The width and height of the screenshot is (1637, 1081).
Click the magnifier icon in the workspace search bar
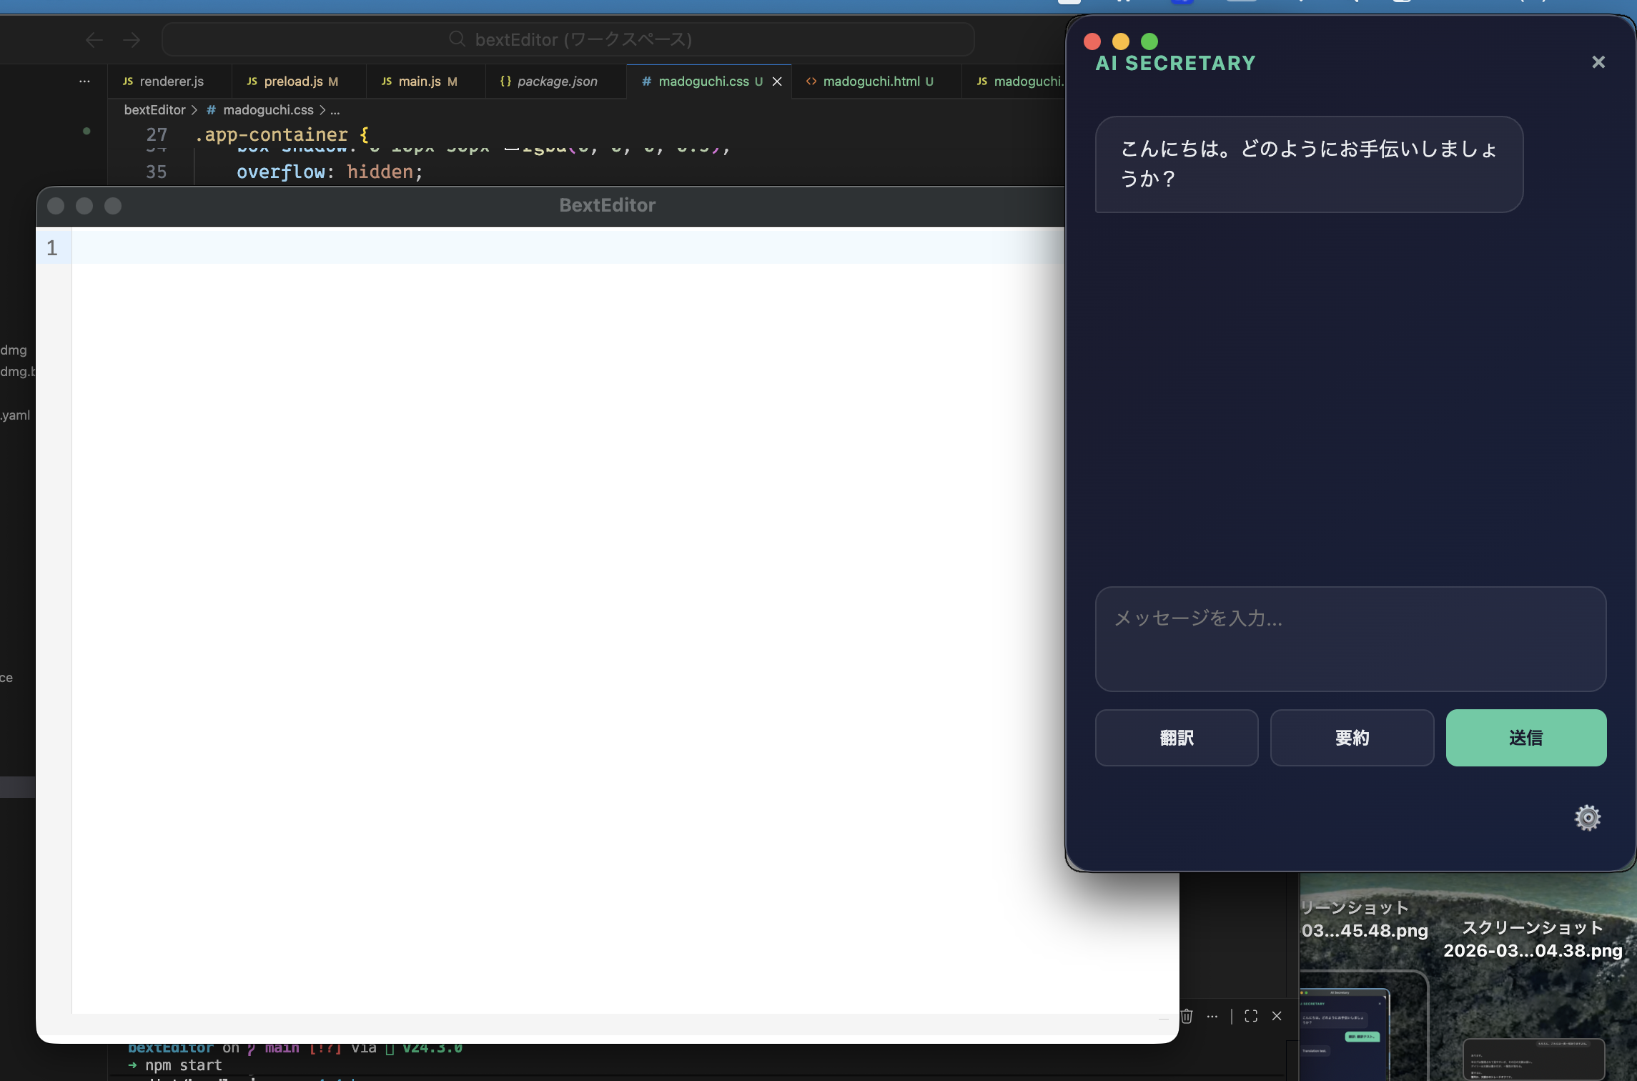458,39
